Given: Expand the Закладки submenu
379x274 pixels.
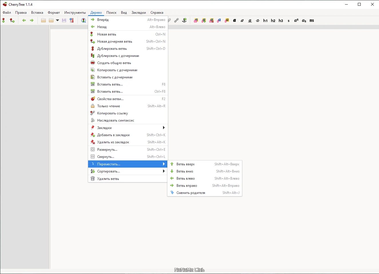Looking at the screenshot, I should coord(128,128).
